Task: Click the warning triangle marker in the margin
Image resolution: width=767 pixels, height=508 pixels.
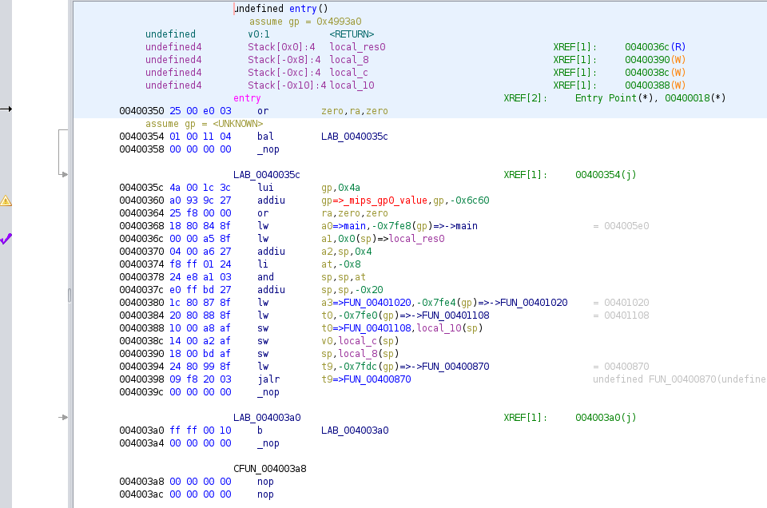Action: tap(6, 200)
